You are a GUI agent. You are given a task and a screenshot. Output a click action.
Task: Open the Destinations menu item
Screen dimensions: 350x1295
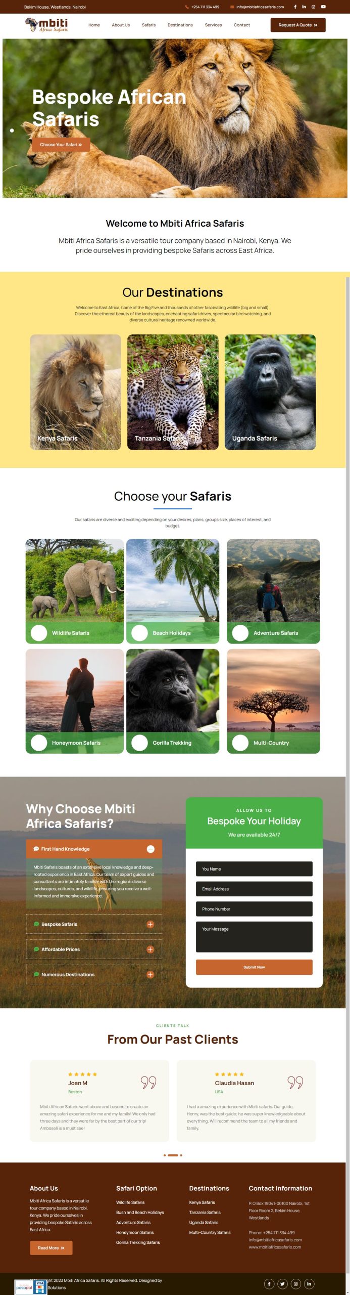pyautogui.click(x=180, y=25)
